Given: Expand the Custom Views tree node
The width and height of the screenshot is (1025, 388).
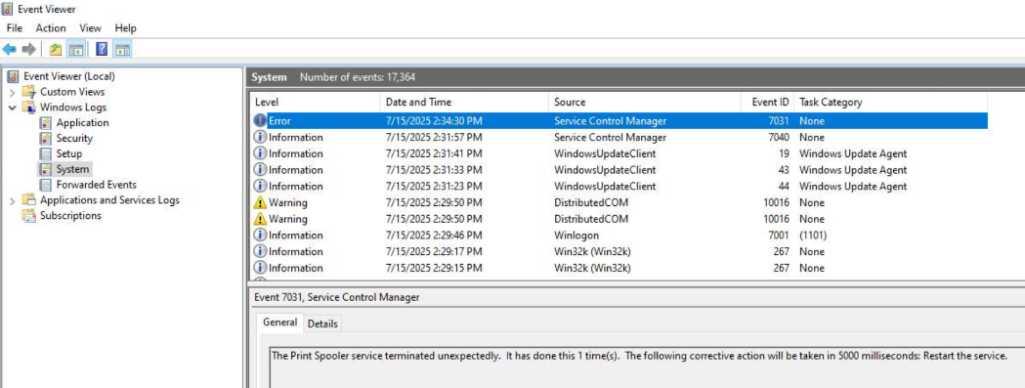Looking at the screenshot, I should 13,92.
